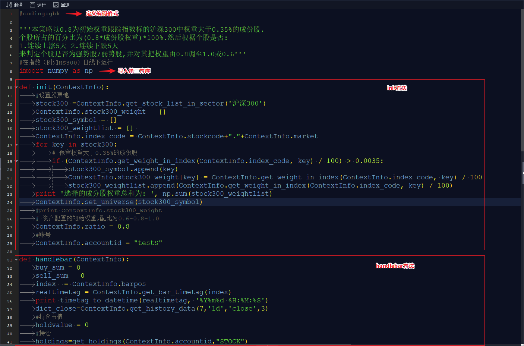Click the 编译 (compile) toolbar icon
The height and width of the screenshot is (346, 524).
tap(9, 5)
